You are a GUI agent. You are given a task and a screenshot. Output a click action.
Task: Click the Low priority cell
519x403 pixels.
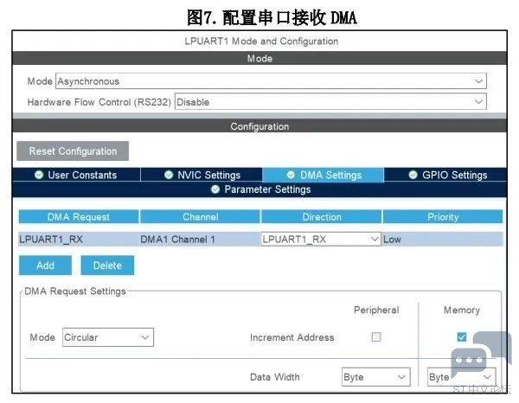click(443, 239)
